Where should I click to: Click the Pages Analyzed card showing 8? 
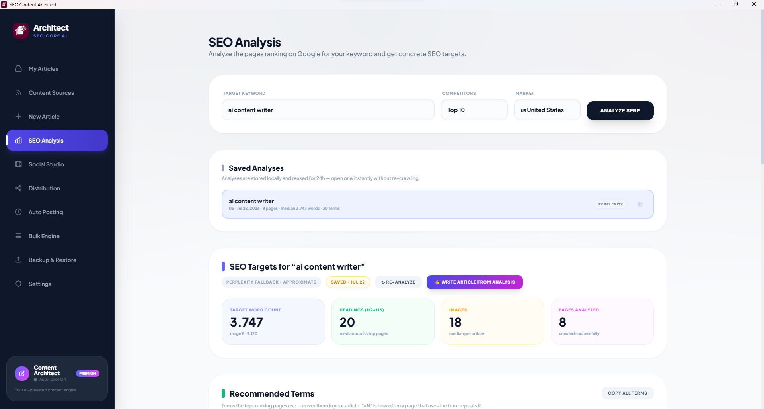pos(602,322)
